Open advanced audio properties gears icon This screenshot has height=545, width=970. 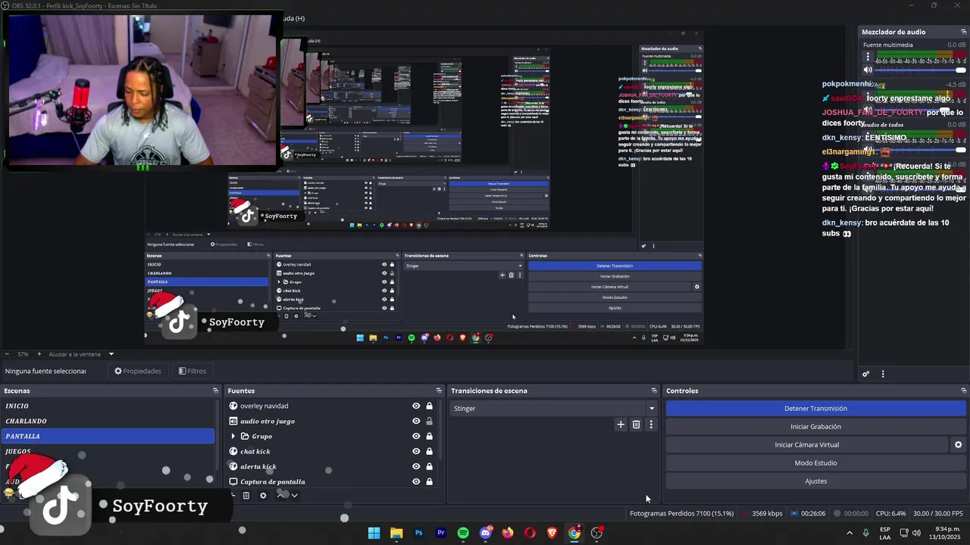click(866, 374)
